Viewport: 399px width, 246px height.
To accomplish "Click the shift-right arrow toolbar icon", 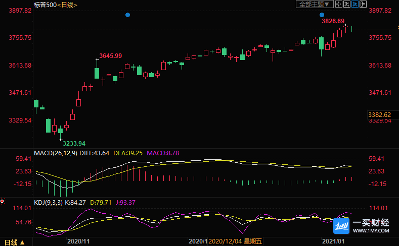I will click(363, 4).
